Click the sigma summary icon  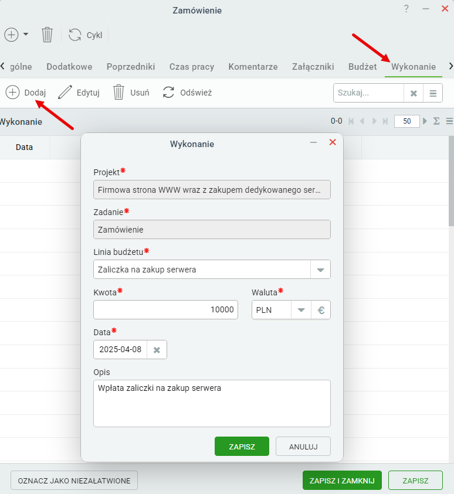point(436,121)
